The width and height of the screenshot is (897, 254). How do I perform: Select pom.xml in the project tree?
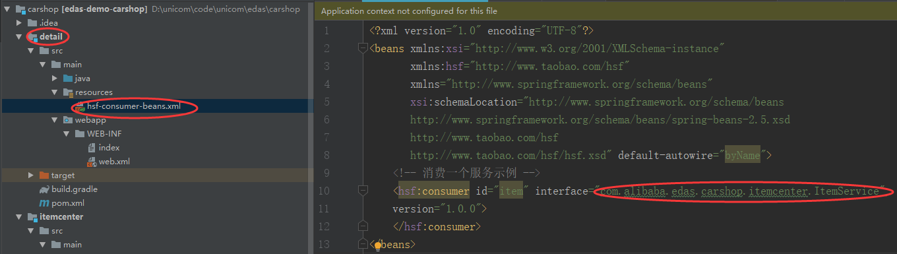pyautogui.click(x=68, y=203)
